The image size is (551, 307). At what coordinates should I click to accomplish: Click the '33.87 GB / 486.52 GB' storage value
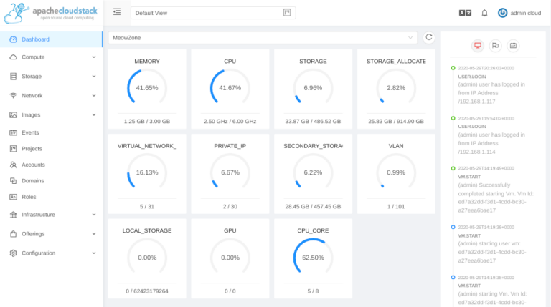313,121
